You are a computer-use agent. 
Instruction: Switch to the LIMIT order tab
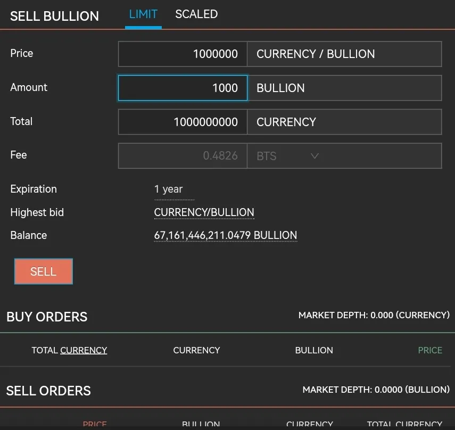[x=143, y=14]
